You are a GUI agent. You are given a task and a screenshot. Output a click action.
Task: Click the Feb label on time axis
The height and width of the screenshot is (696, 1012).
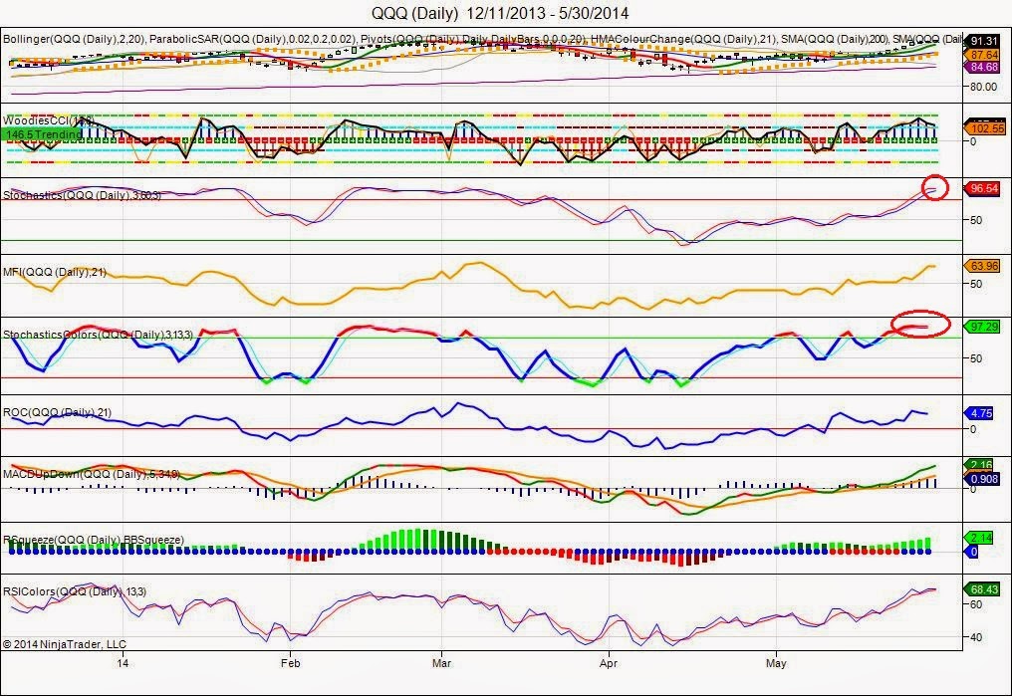(x=291, y=662)
